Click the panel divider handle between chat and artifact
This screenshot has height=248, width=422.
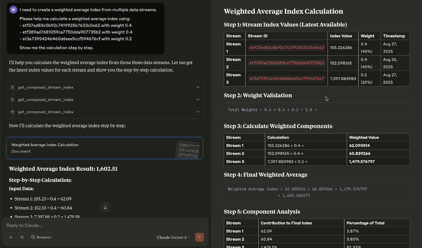211,116
